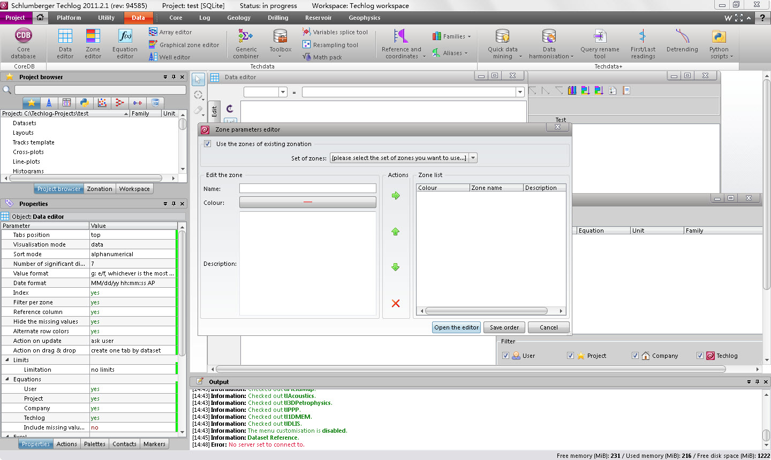This screenshot has width=771, height=460.
Task: Open the Equation editor
Action: pos(125,43)
